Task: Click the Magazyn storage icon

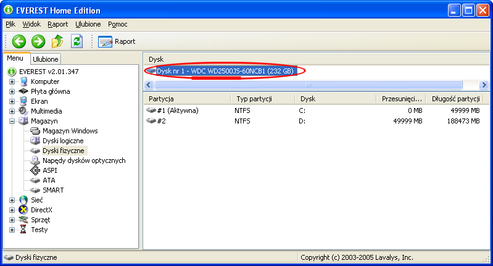Action: 23,121
